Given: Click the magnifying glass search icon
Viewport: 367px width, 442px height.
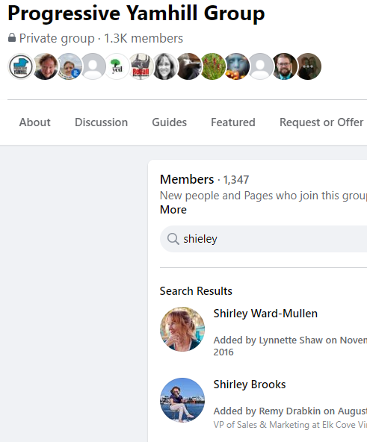Looking at the screenshot, I should point(173,239).
